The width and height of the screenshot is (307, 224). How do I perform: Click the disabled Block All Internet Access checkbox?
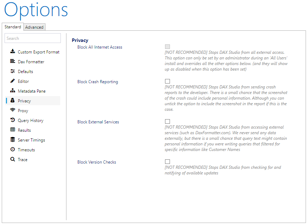tap(167, 46)
